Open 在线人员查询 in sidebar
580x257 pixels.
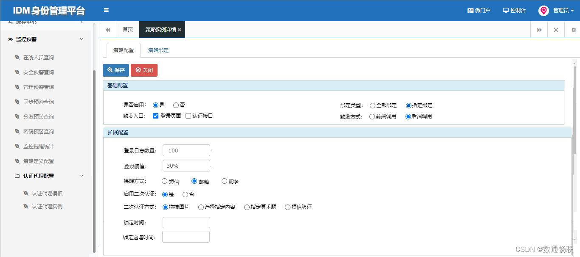coord(39,57)
